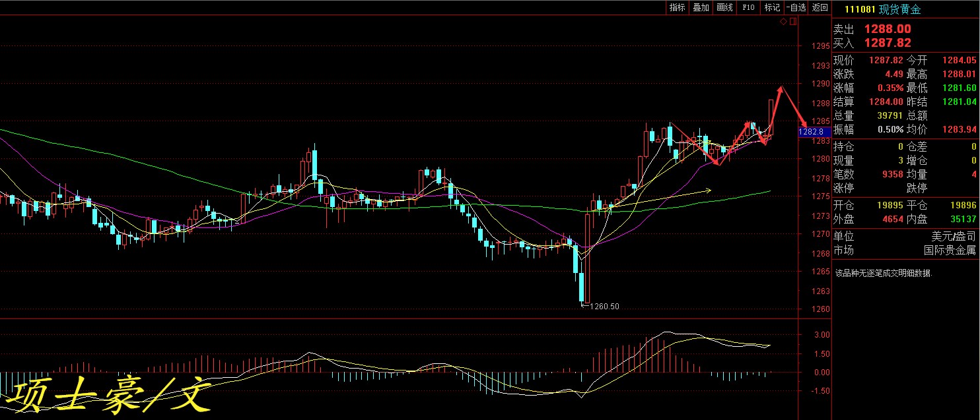Viewport: 980px width, 420px height.
Task: Open F10 company information
Action: coord(748,8)
